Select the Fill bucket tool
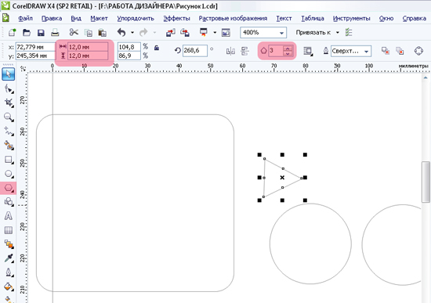 (x=9, y=287)
